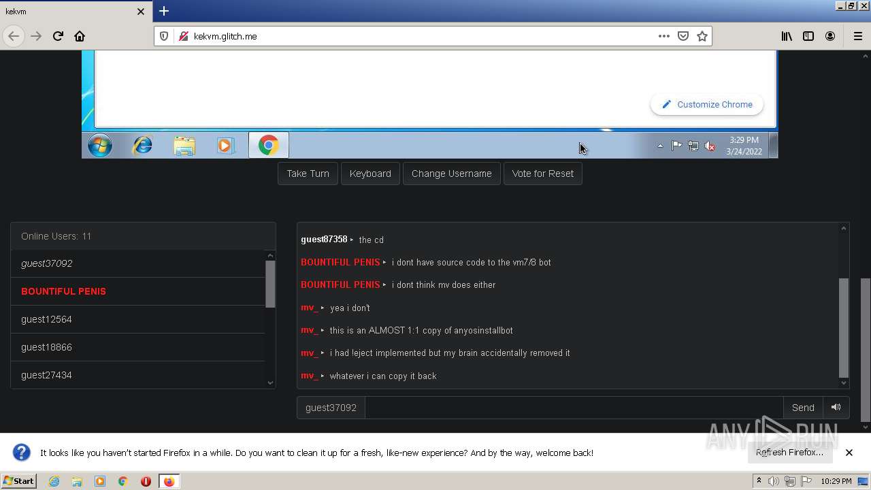The width and height of the screenshot is (871, 490).
Task: Click Show Desktop strip in VM taskbar
Action: (773, 146)
